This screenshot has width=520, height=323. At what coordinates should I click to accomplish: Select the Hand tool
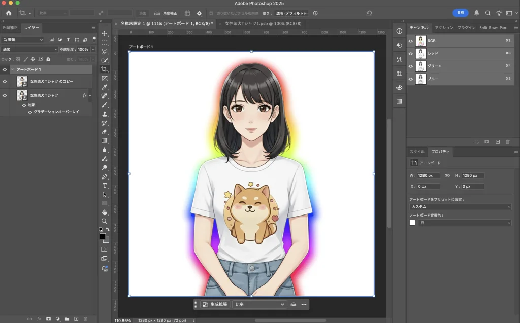[x=105, y=212]
